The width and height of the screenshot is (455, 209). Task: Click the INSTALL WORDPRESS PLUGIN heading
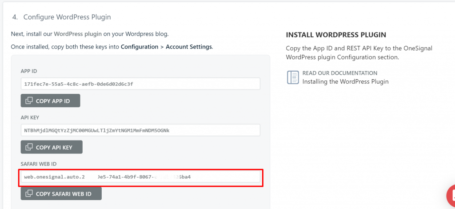coord(336,35)
